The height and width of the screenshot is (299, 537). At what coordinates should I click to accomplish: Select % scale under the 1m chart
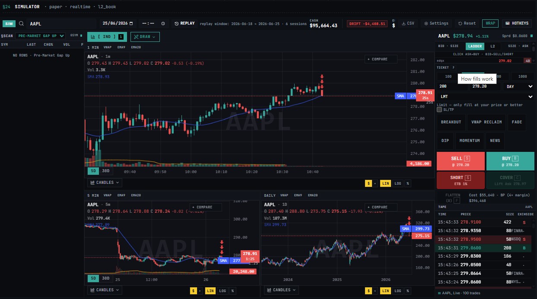pos(407,183)
